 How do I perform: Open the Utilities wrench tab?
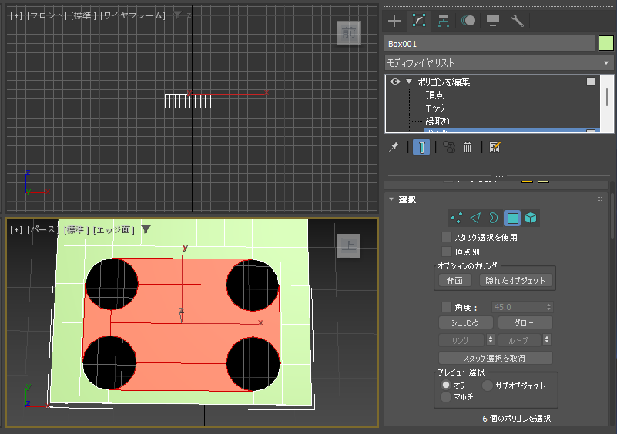point(518,21)
